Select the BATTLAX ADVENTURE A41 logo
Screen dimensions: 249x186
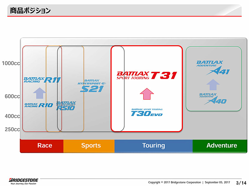(x=214, y=67)
